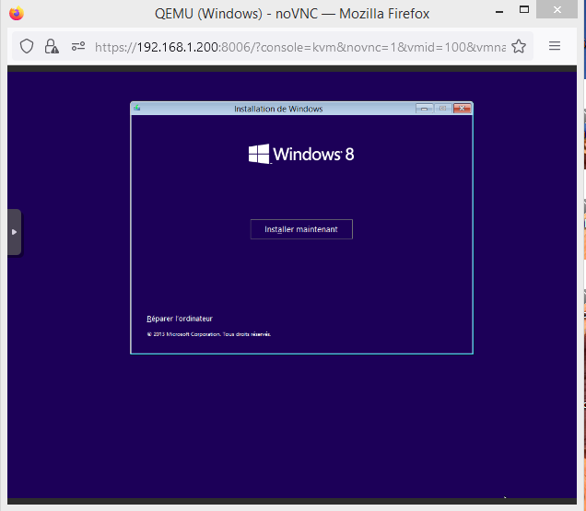Minimize the Installation de Windows dialog
Image resolution: width=586 pixels, height=511 pixels.
[x=425, y=109]
